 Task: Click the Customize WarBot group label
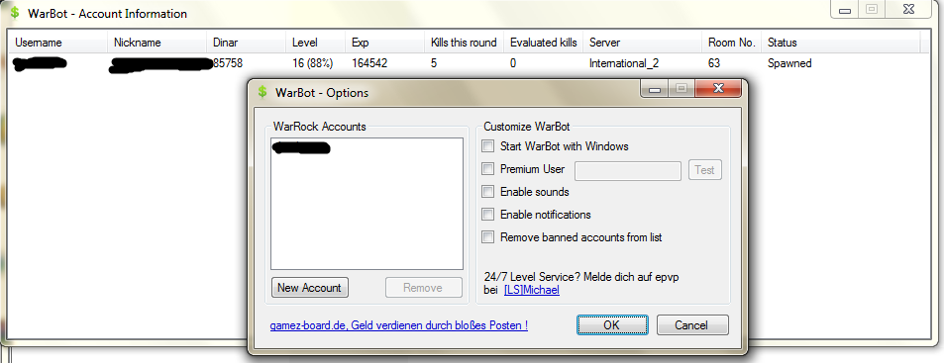coord(527,127)
